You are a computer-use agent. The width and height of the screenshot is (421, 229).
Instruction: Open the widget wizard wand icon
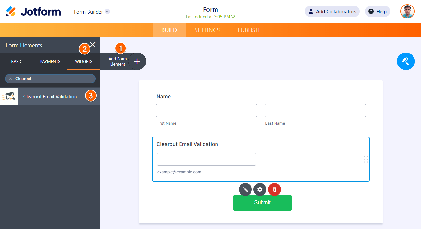245,189
